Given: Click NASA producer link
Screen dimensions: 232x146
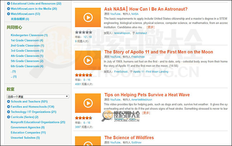Looking at the screenshot, I should click(135, 14).
